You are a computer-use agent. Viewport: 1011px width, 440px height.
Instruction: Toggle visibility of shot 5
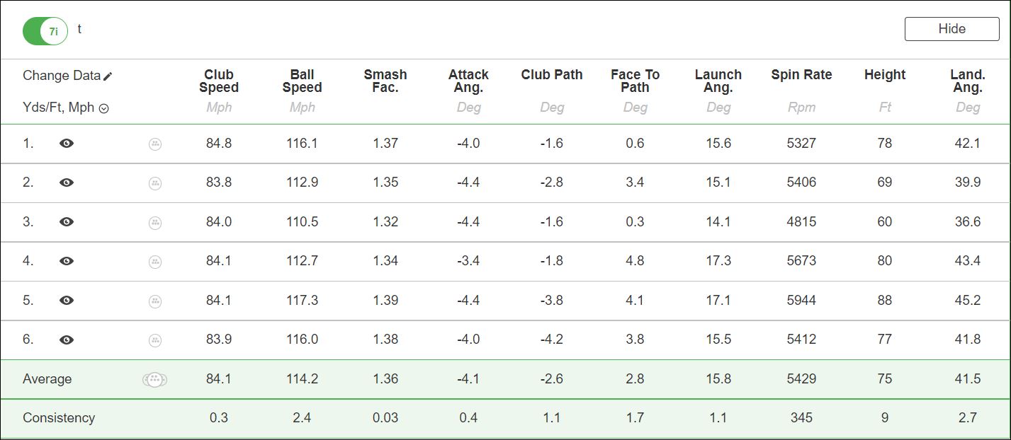[67, 301]
